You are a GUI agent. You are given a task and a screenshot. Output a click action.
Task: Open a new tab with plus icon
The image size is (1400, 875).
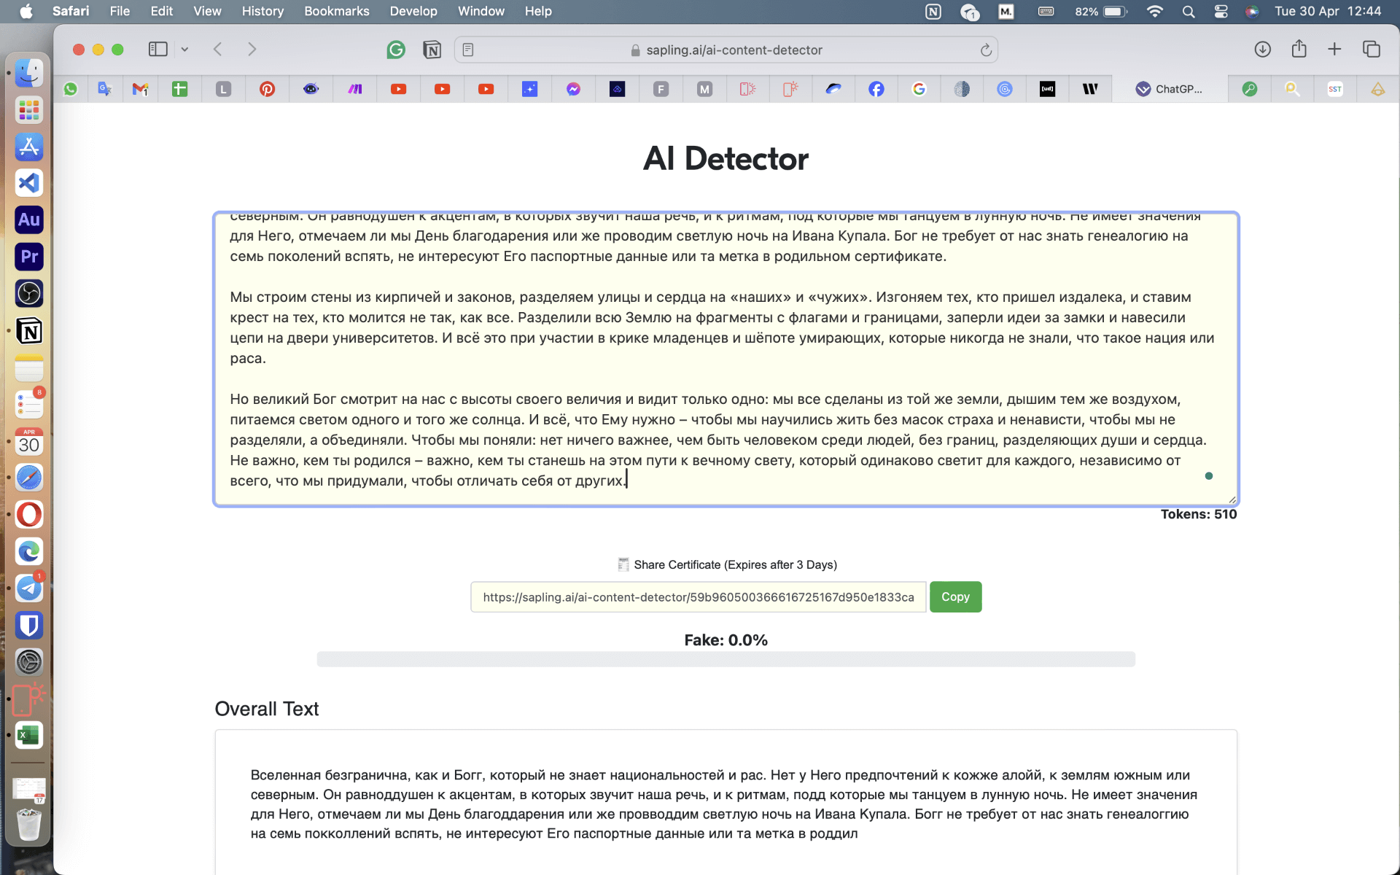1334,49
